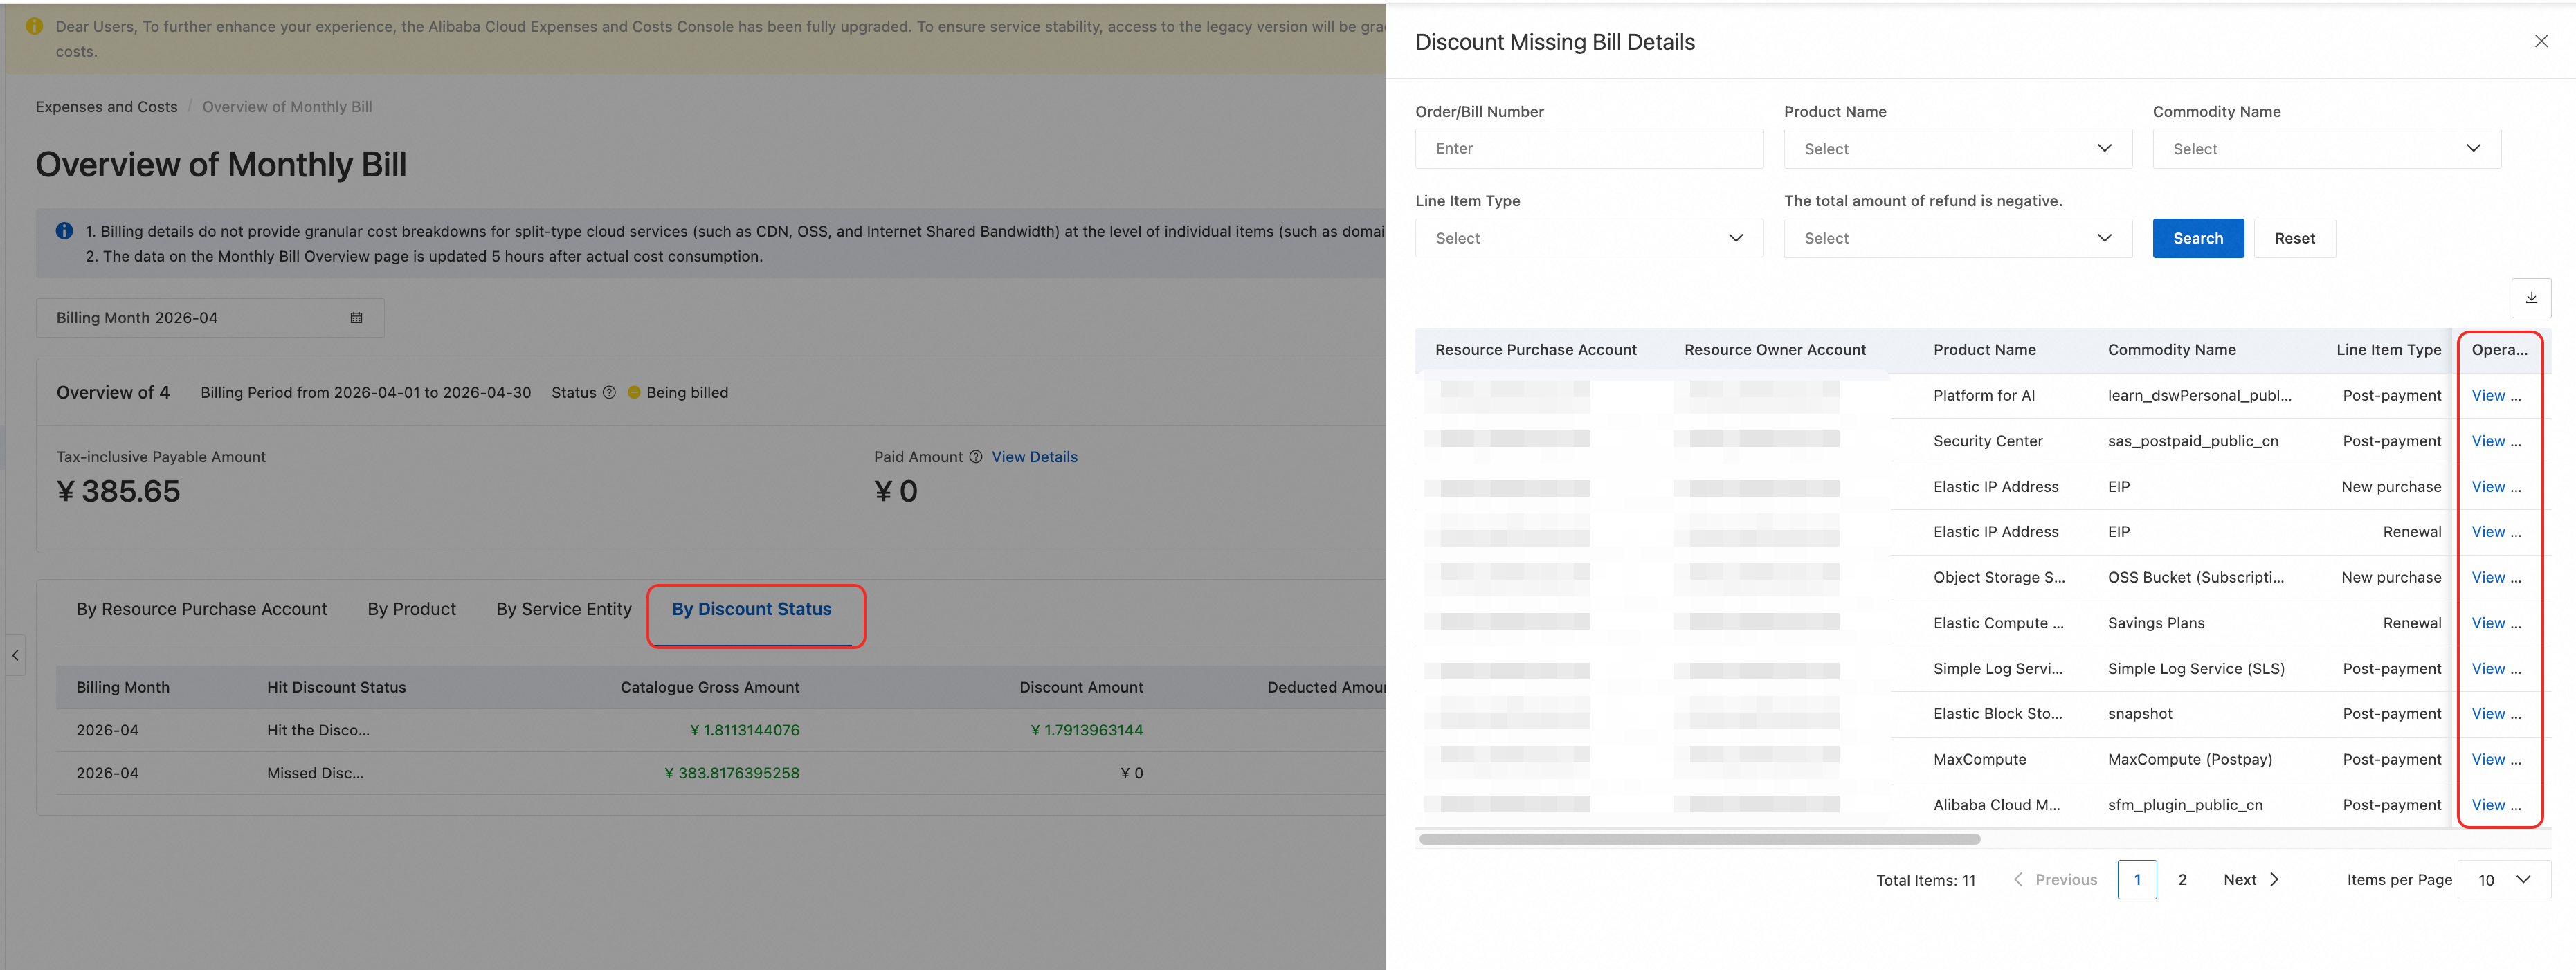Click the warning icon in top banner
Image resolution: width=2576 pixels, height=970 pixels.
point(34,26)
